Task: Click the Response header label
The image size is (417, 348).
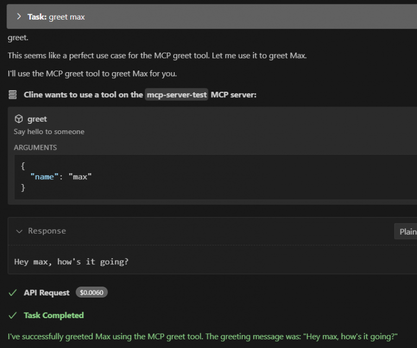Action: [x=47, y=231]
